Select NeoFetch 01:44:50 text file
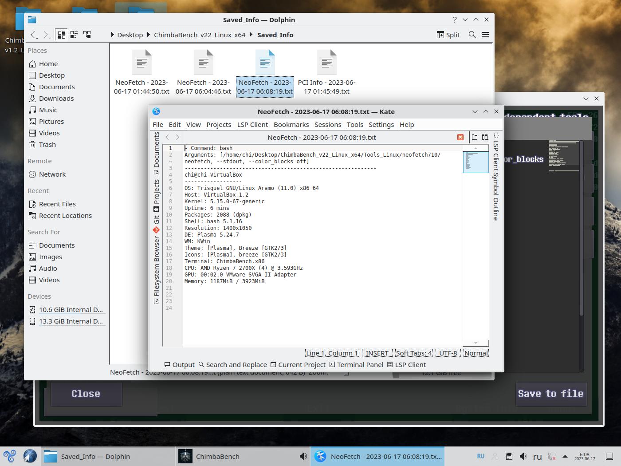This screenshot has width=621, height=466. tap(141, 72)
